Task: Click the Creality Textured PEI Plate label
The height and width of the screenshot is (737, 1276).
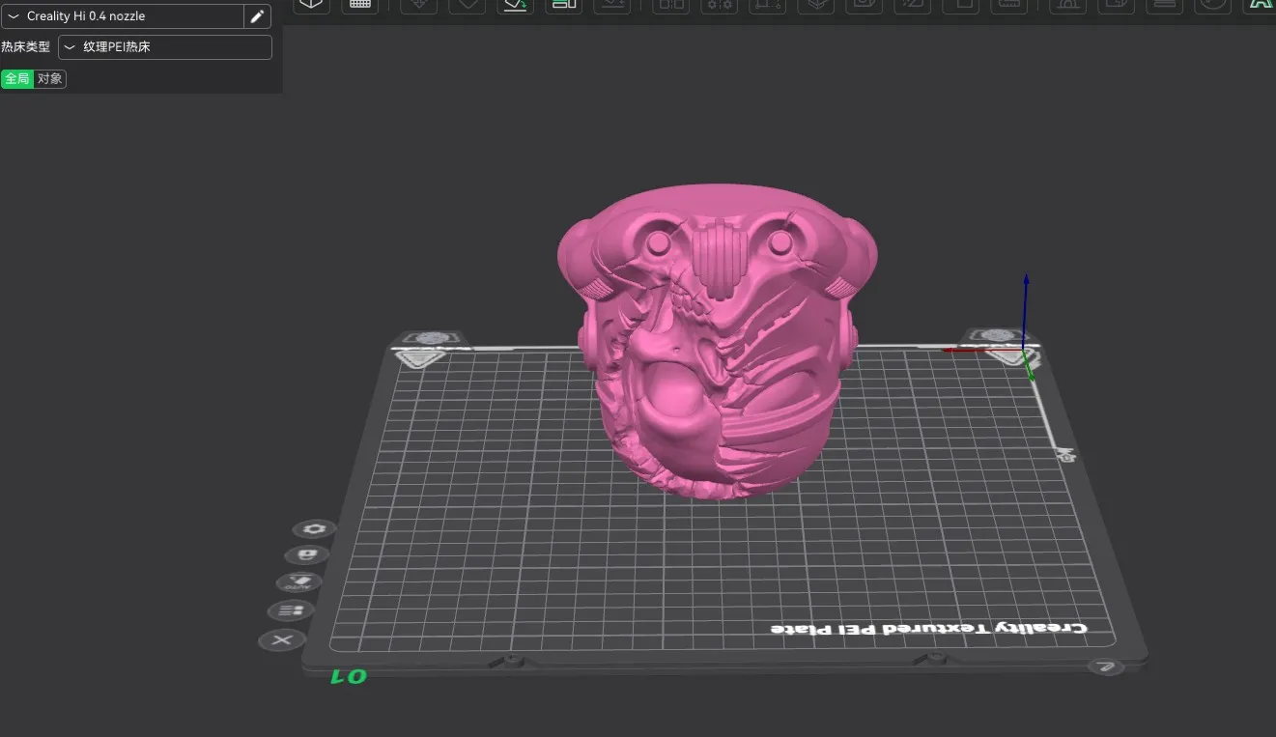Action: click(x=927, y=629)
